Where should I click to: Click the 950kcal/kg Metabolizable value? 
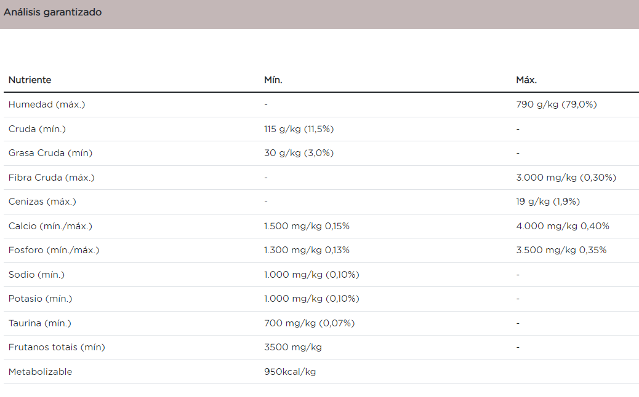coord(290,372)
